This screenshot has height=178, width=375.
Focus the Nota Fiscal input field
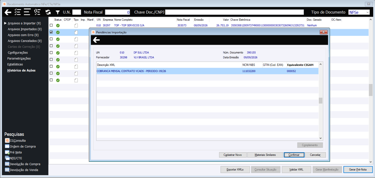117,12
